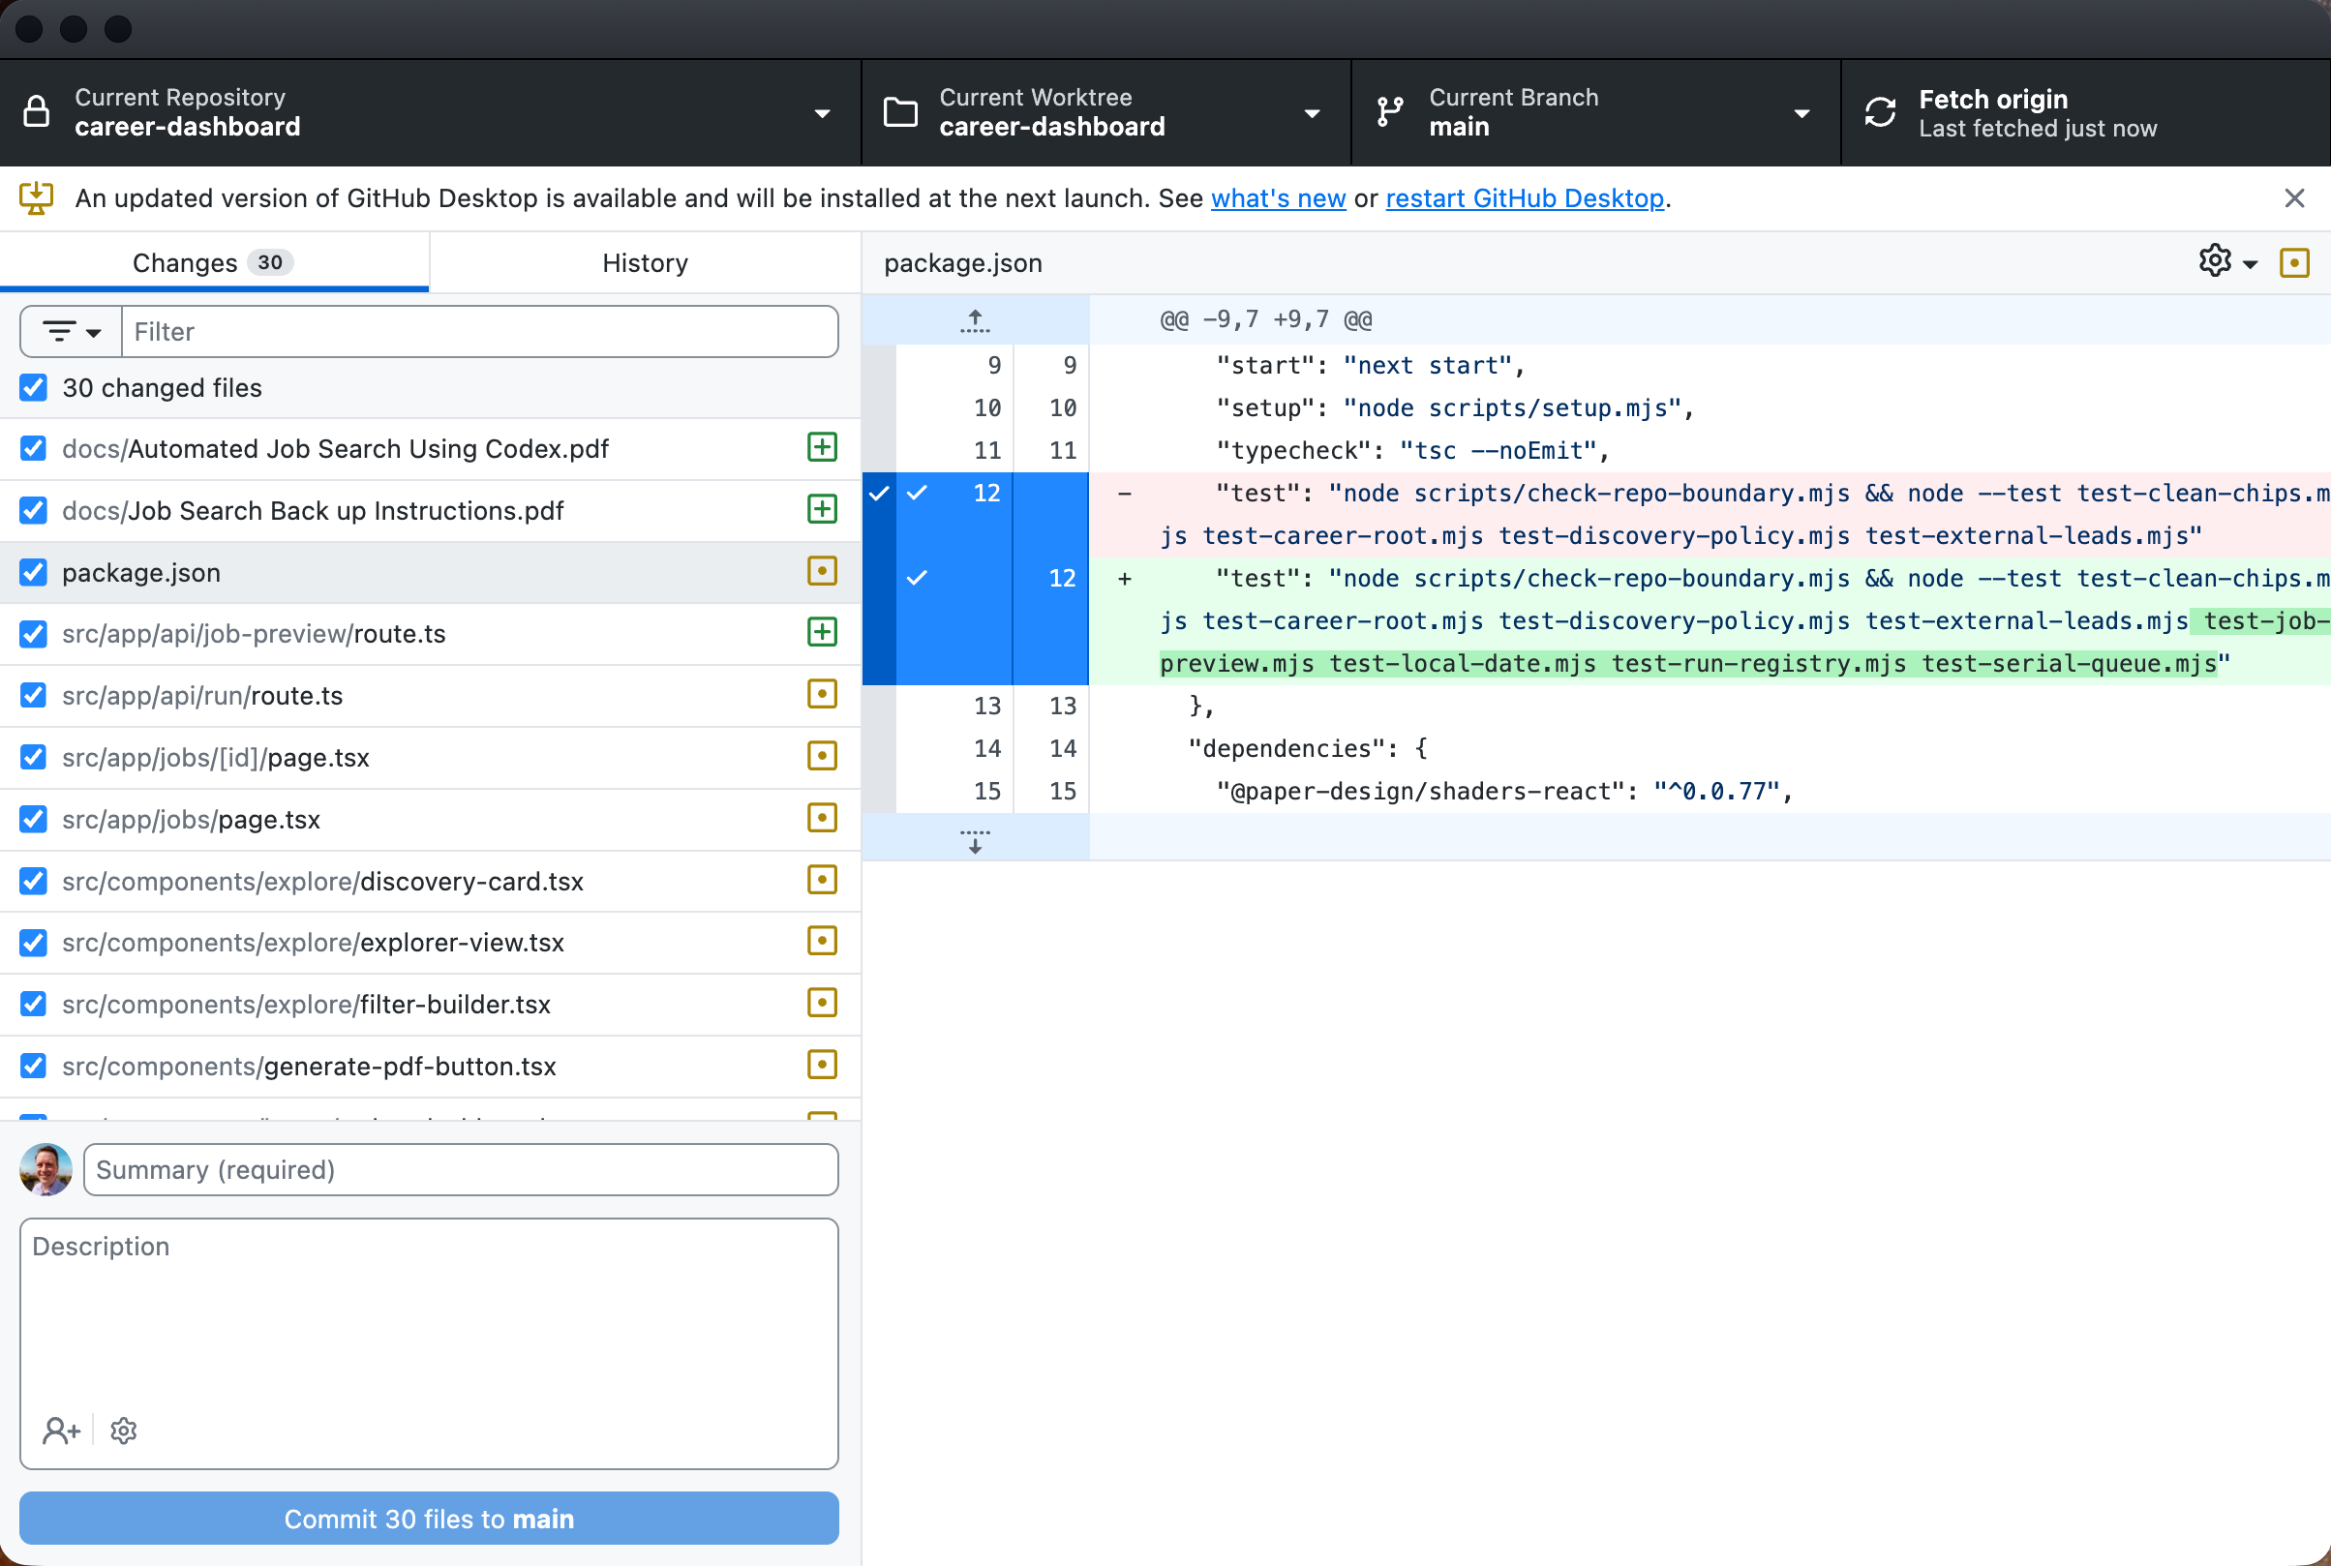Uncheck Job Search Back up Instructions.pdf
Viewport: 2331px width, 1566px height.
[x=33, y=510]
